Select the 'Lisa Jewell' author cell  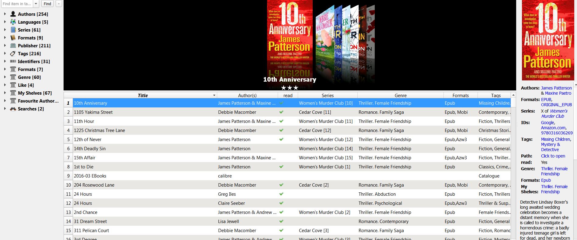pyautogui.click(x=247, y=221)
